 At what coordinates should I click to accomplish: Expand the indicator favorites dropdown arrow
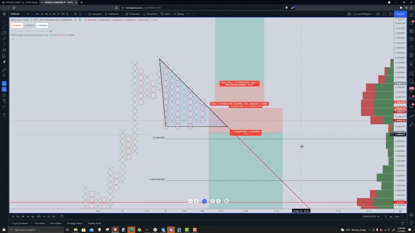pos(122,14)
